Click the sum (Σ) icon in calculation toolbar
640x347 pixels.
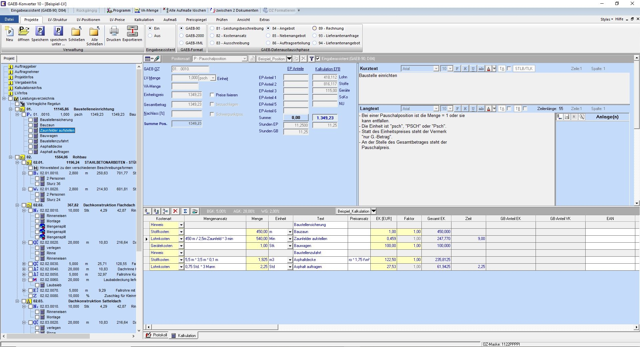pos(185,211)
